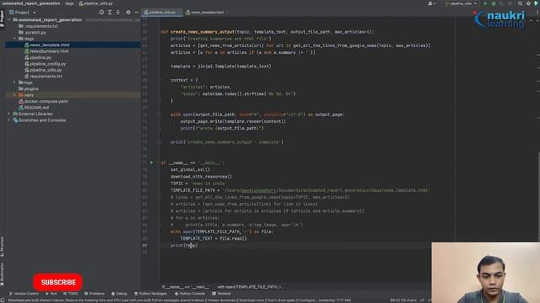Click pipeline_utils.py in navigation bar

[95, 3]
